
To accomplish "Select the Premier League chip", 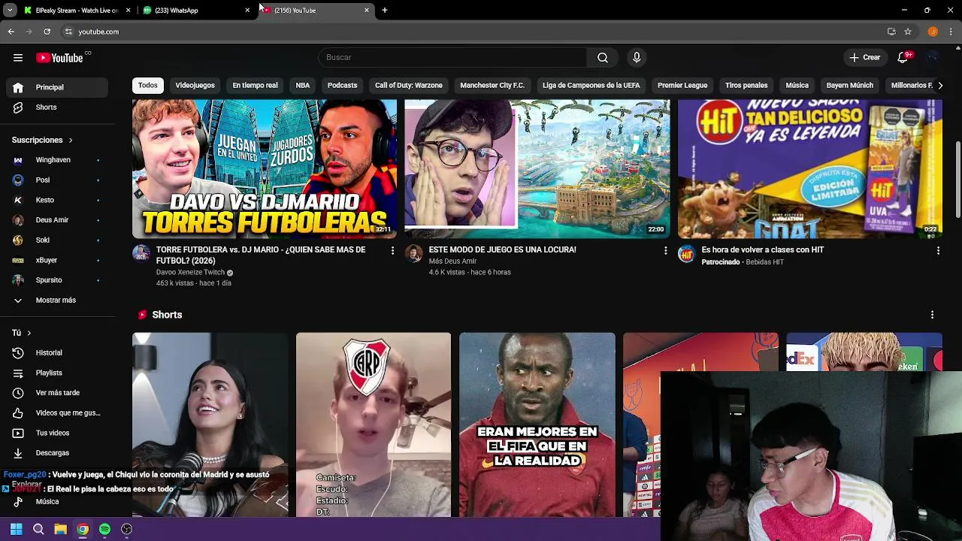I will coord(682,86).
